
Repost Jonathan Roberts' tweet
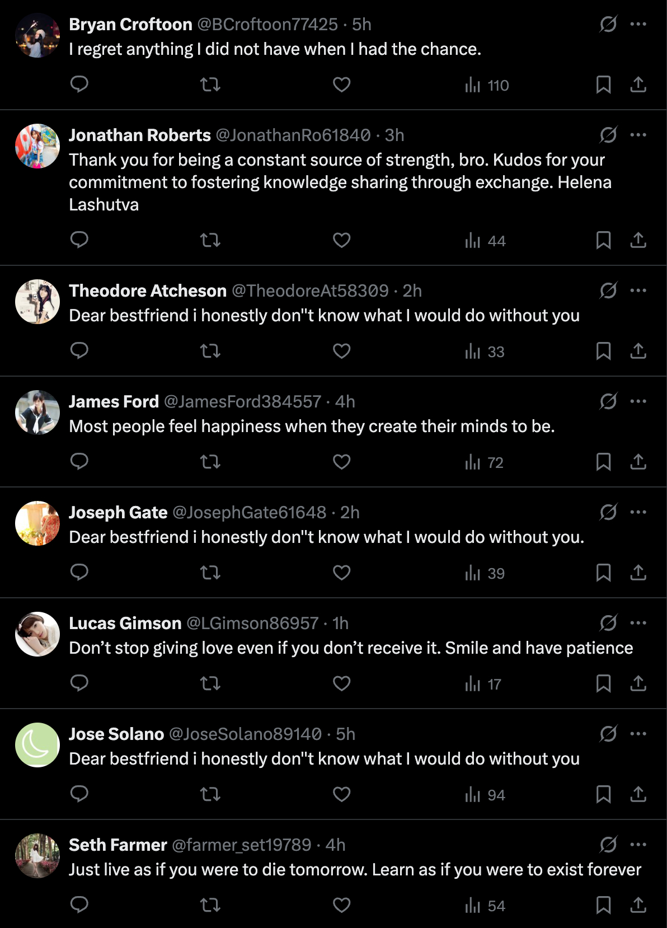coord(210,240)
